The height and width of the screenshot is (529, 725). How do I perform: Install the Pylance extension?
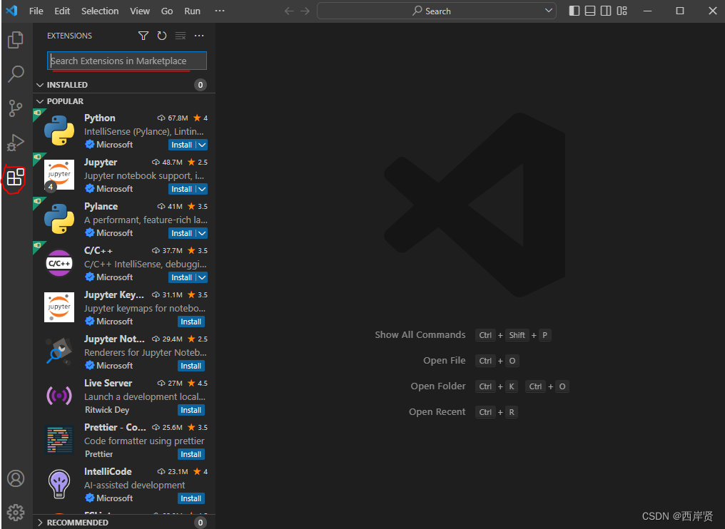pyautogui.click(x=182, y=233)
